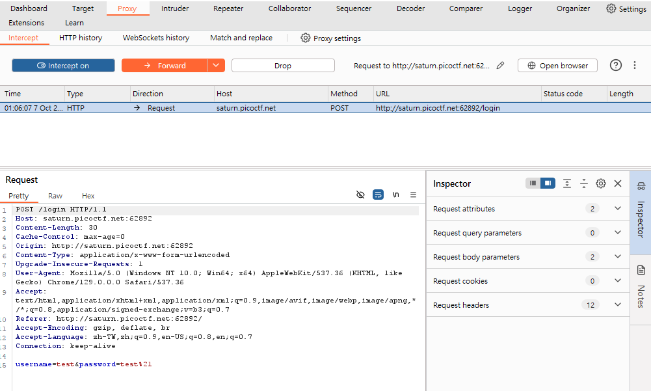This screenshot has height=391, width=651.
Task: Open the Intruder tab
Action: click(x=175, y=8)
